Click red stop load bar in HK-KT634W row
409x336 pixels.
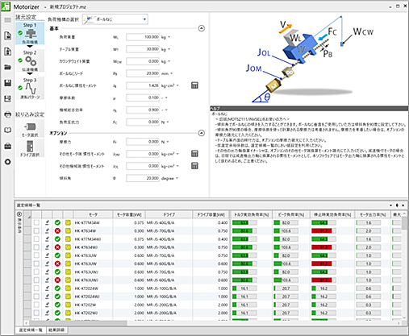click(323, 230)
